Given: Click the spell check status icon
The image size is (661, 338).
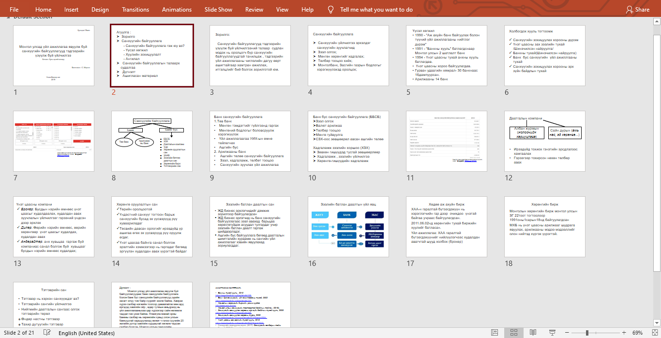Looking at the screenshot, I should coord(47,333).
